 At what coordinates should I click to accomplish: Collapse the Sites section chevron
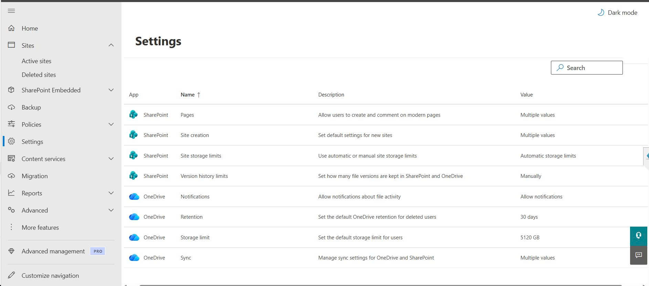[111, 45]
